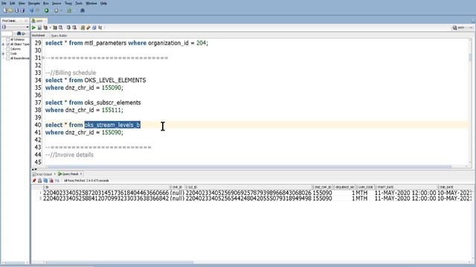Click the Undo arrow icon in main toolbar
This screenshot has height=267, width=476.
click(31, 10)
